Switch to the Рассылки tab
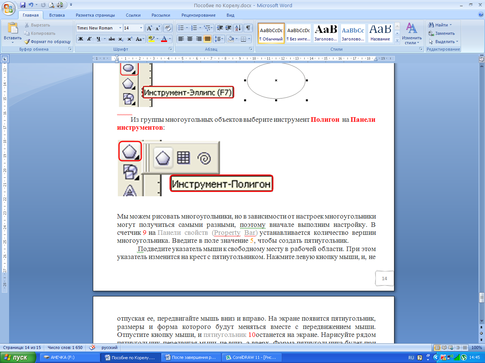 click(161, 15)
